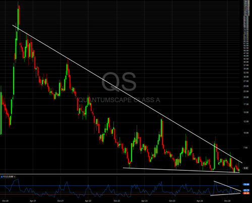Click the 20.00 price axis label

click(x=246, y=97)
